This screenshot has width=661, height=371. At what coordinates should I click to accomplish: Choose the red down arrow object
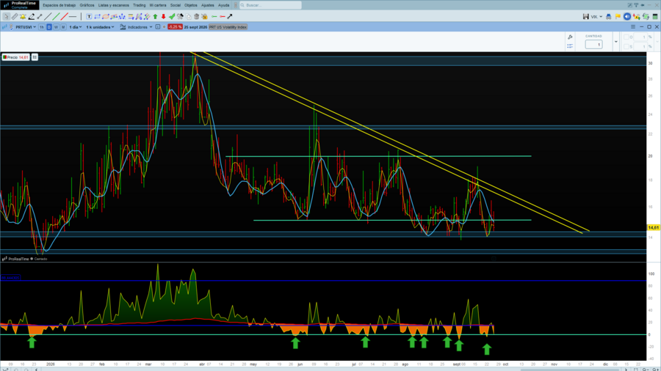click(164, 16)
